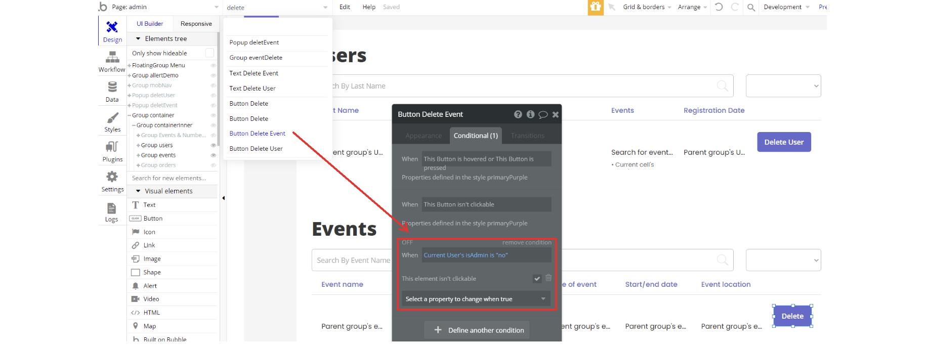Image resolution: width=926 pixels, height=346 pixels.
Task: Click the trash icon in the condition
Action: (x=549, y=278)
